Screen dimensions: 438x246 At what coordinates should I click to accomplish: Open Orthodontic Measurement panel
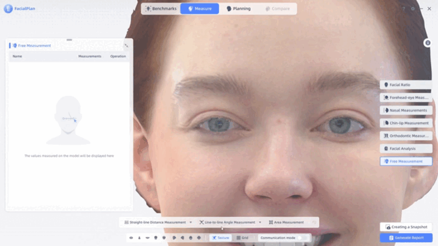[406, 135]
